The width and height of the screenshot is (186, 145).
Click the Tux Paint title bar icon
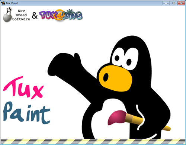coord(3,3)
